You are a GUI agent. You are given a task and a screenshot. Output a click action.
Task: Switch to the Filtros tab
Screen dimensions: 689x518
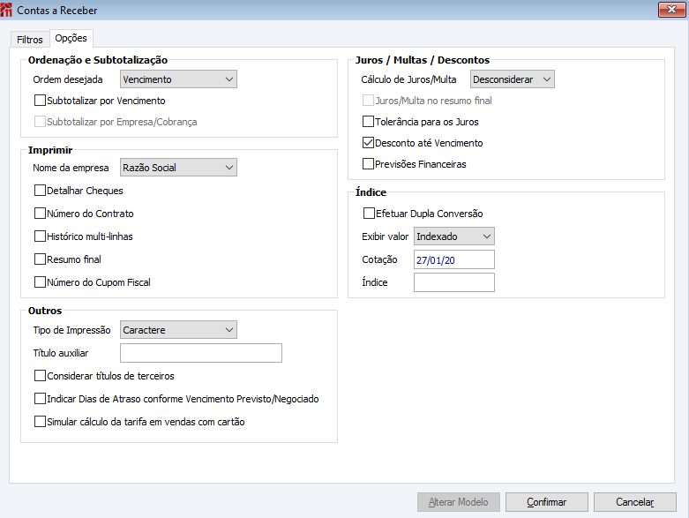pyautogui.click(x=30, y=40)
